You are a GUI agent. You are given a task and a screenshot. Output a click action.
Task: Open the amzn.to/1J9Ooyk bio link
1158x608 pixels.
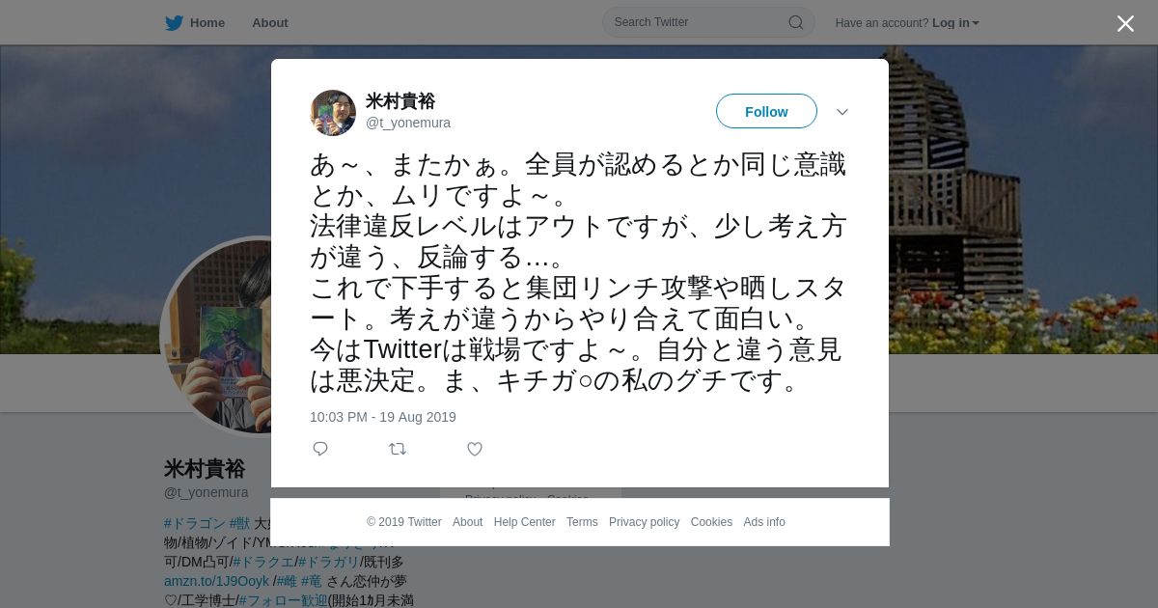(216, 581)
